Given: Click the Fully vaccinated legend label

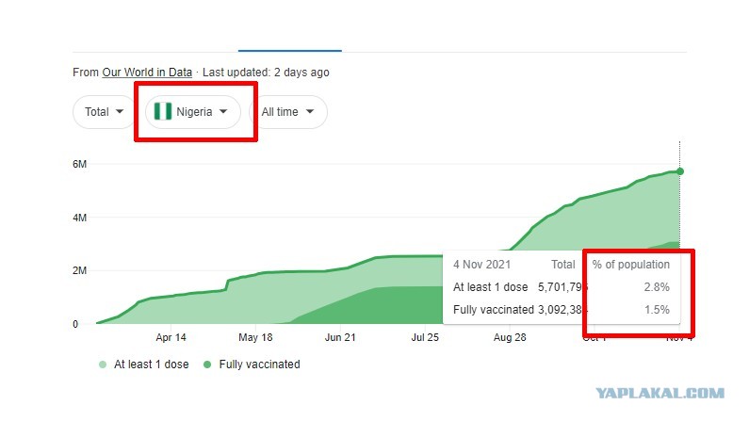Looking at the screenshot, I should coord(259,364).
